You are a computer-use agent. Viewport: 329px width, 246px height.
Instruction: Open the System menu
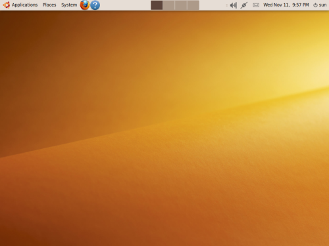tap(69, 5)
